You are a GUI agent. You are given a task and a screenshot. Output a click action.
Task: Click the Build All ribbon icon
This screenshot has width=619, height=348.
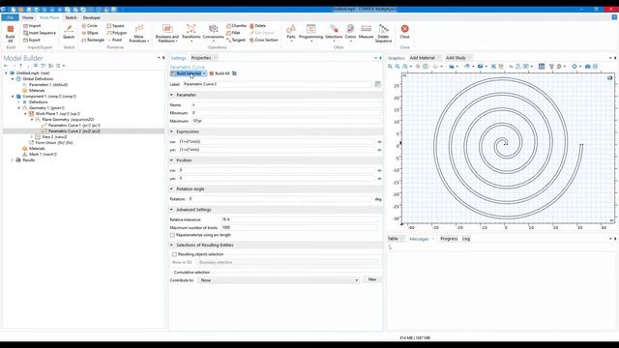[11, 33]
